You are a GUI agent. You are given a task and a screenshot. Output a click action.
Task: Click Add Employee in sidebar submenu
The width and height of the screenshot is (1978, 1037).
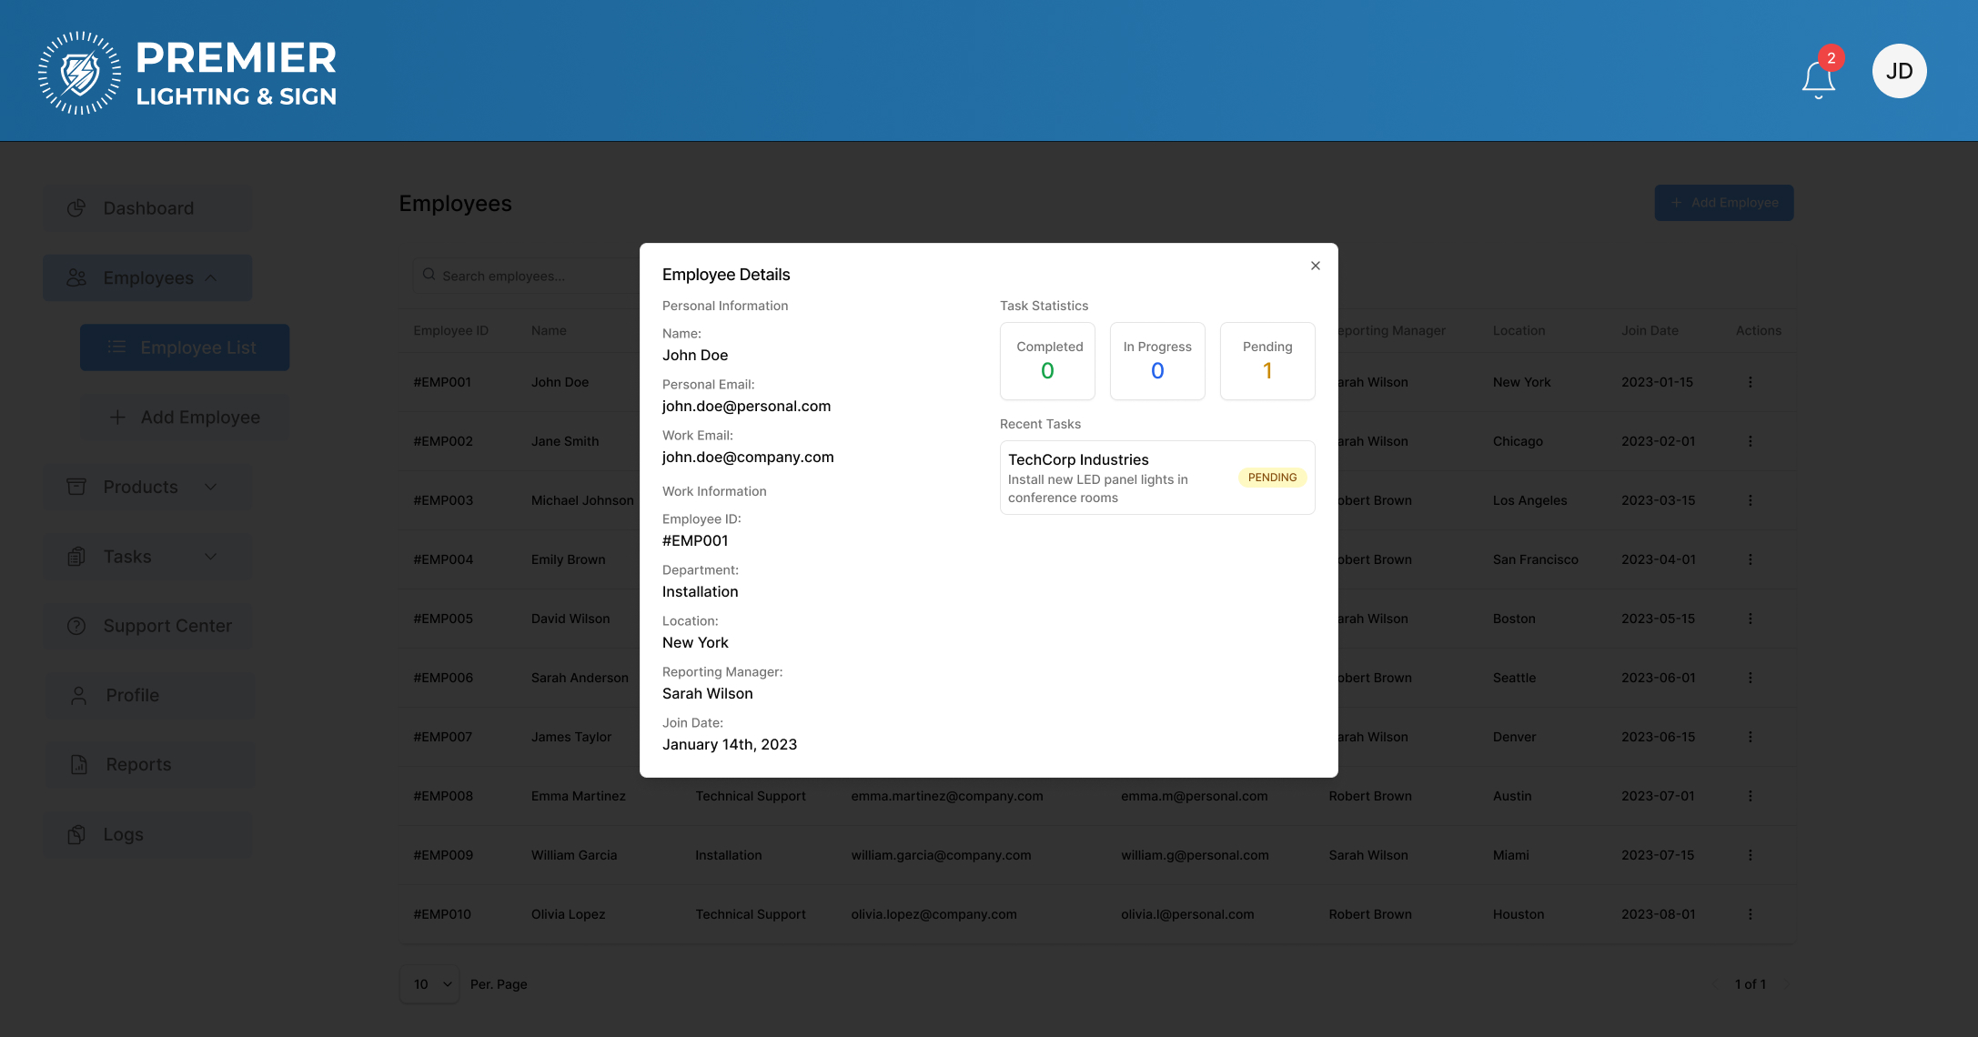pos(185,418)
